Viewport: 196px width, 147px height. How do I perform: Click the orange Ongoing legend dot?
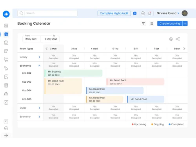click(x=152, y=124)
